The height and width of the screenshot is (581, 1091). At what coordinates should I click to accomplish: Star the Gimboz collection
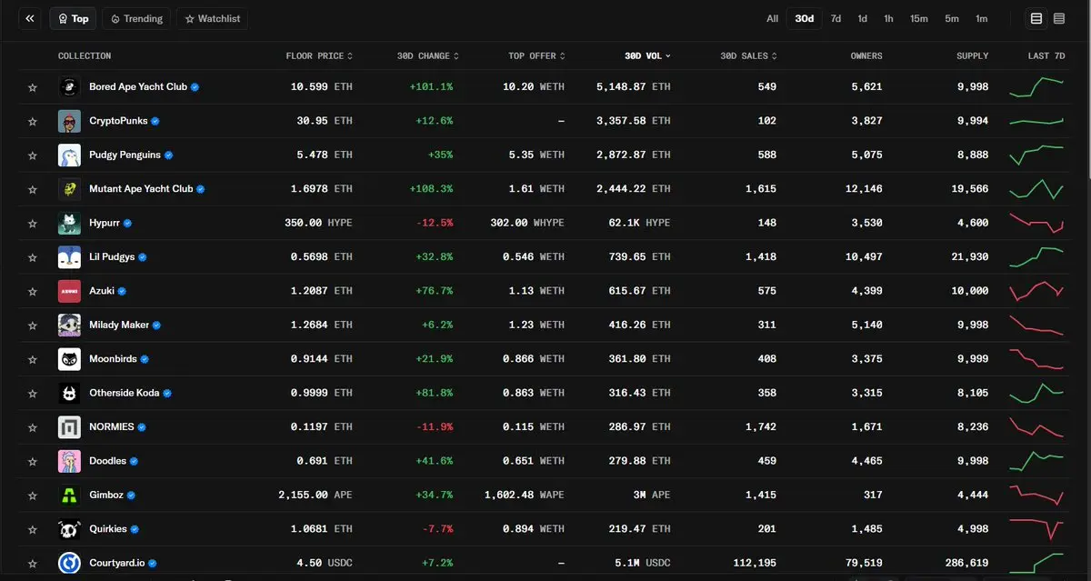tap(33, 496)
